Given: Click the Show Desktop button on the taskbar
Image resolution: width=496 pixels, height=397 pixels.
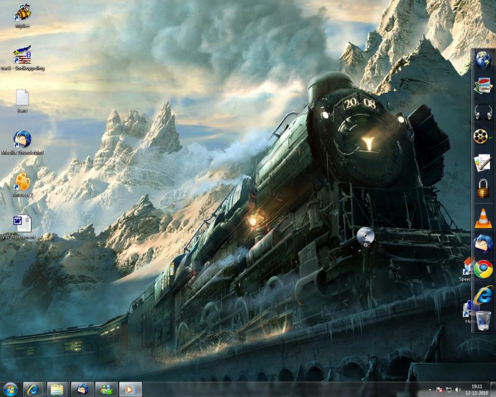Looking at the screenshot, I should click(494, 390).
